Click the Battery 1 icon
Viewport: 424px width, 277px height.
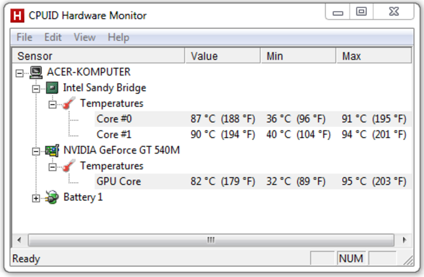[x=52, y=197]
